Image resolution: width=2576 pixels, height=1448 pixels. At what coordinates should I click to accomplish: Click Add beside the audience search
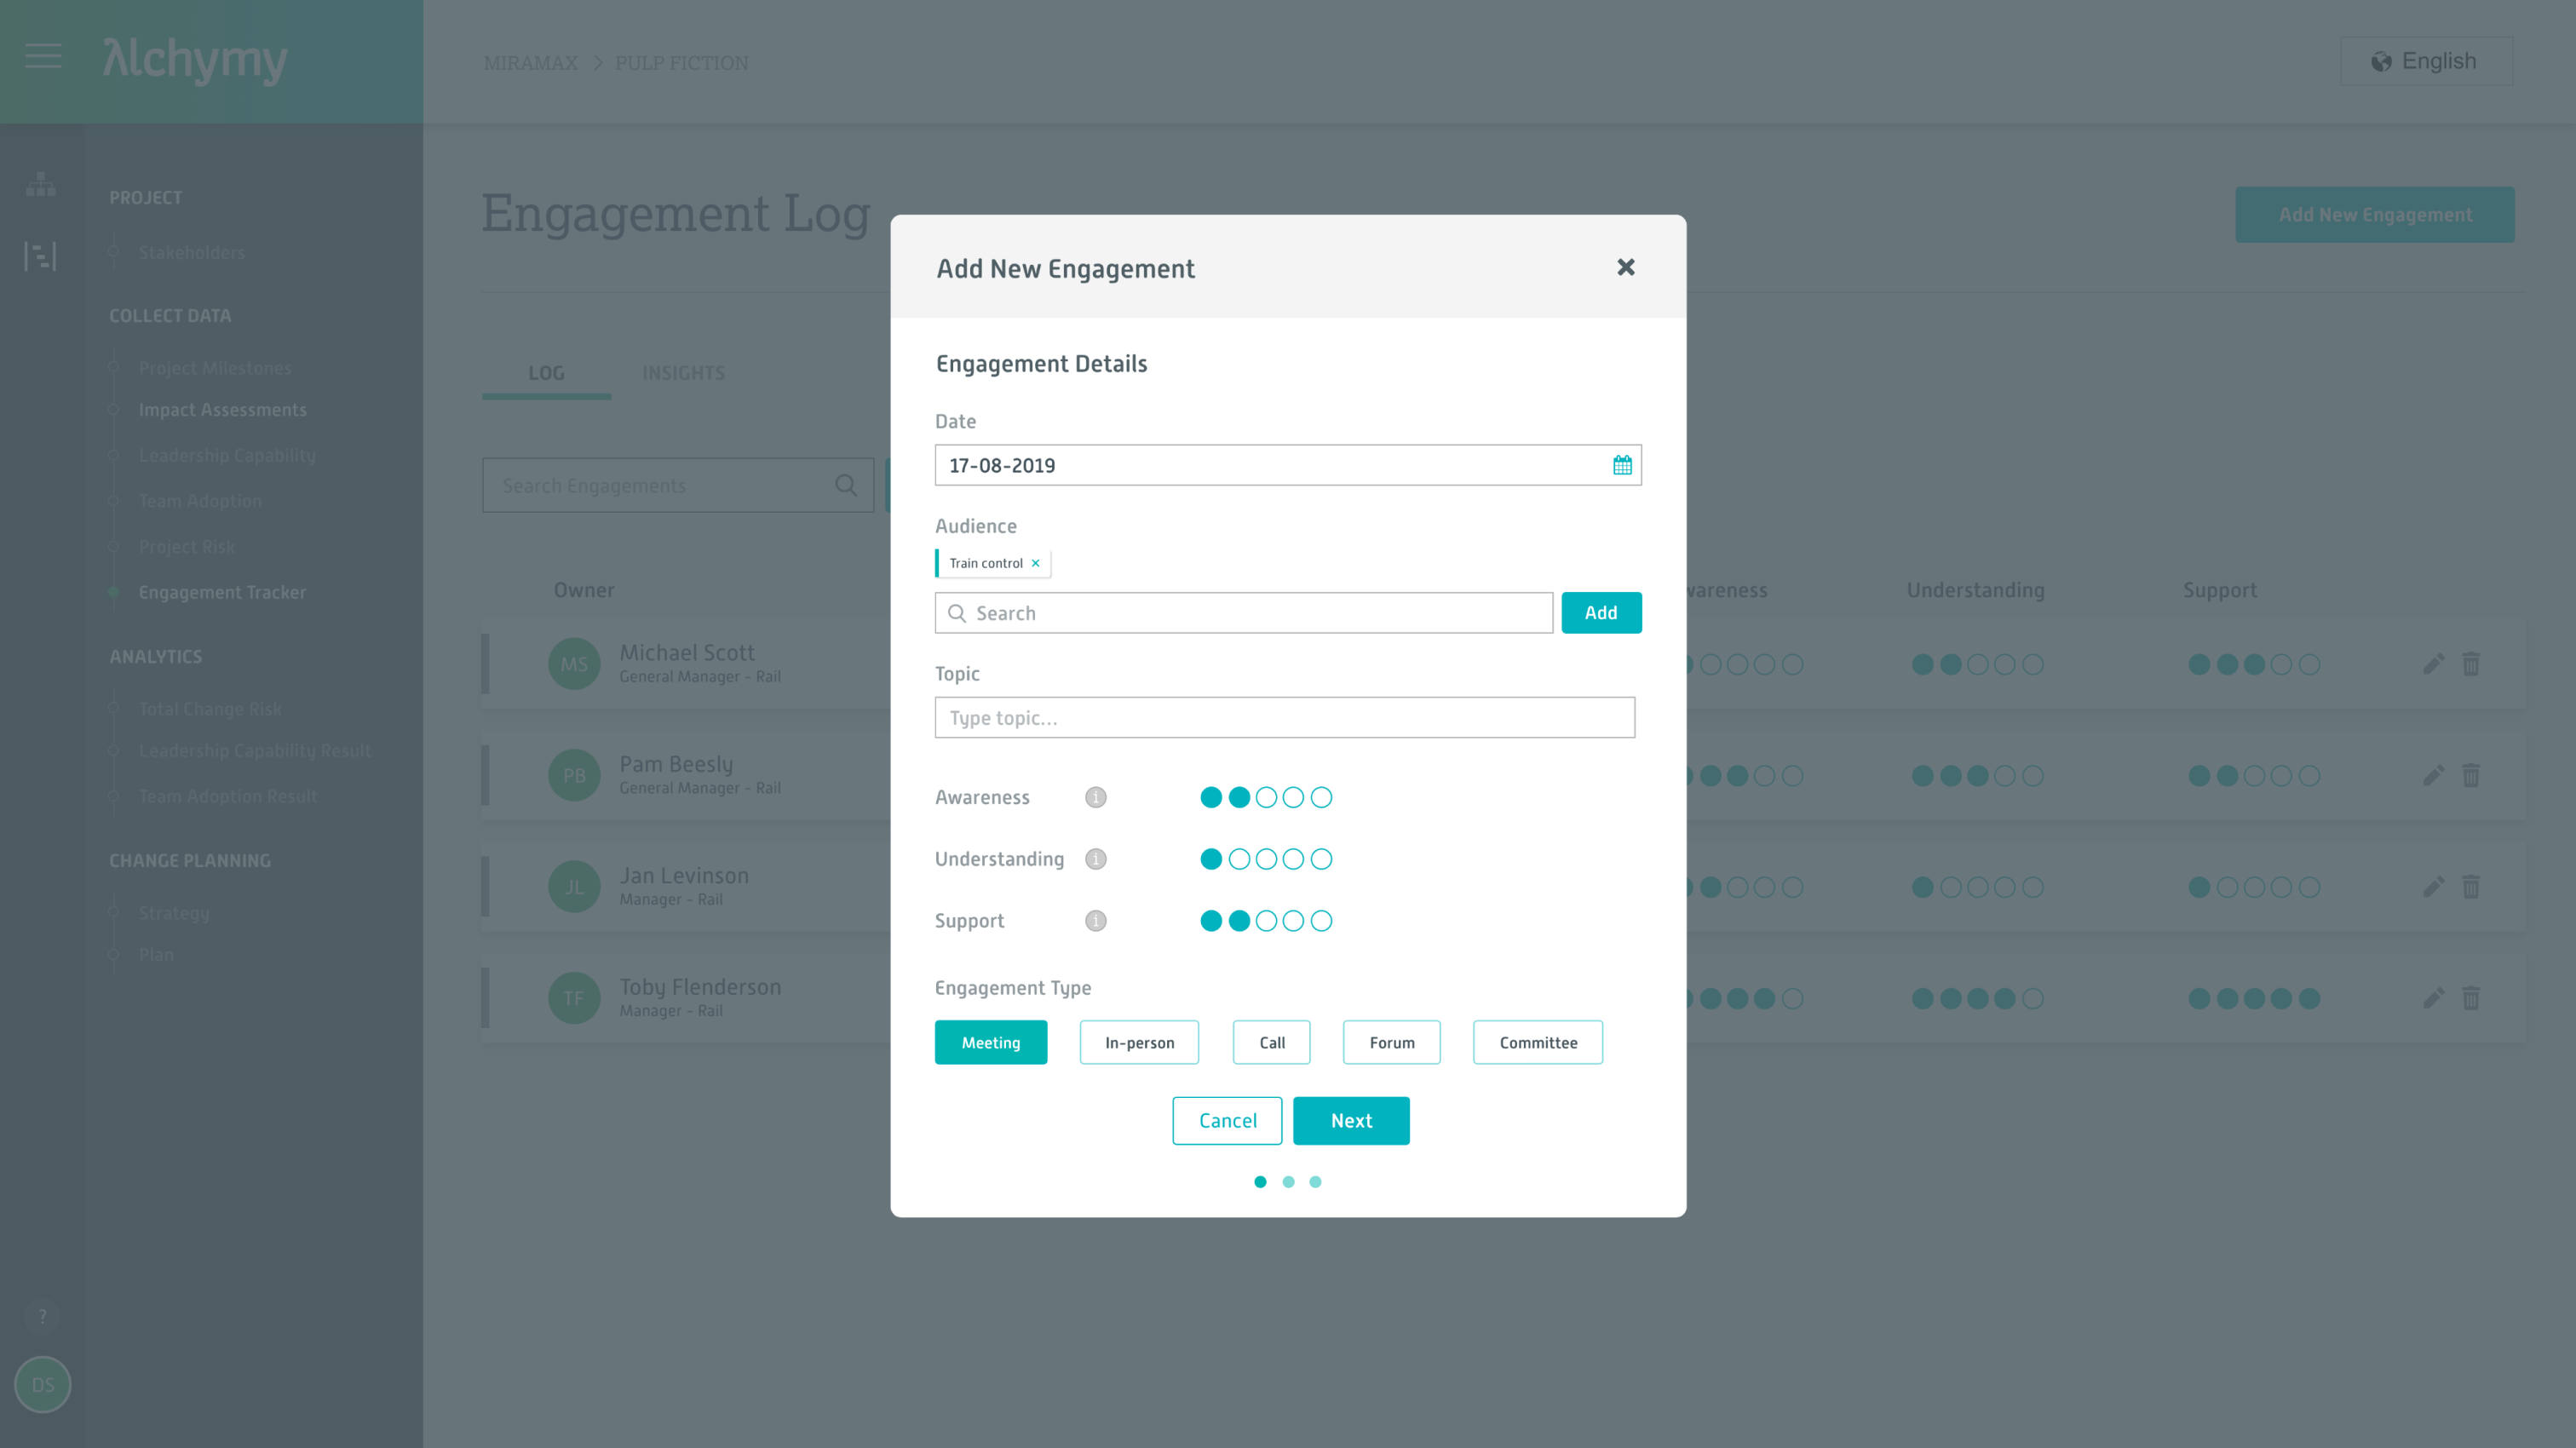click(1601, 612)
